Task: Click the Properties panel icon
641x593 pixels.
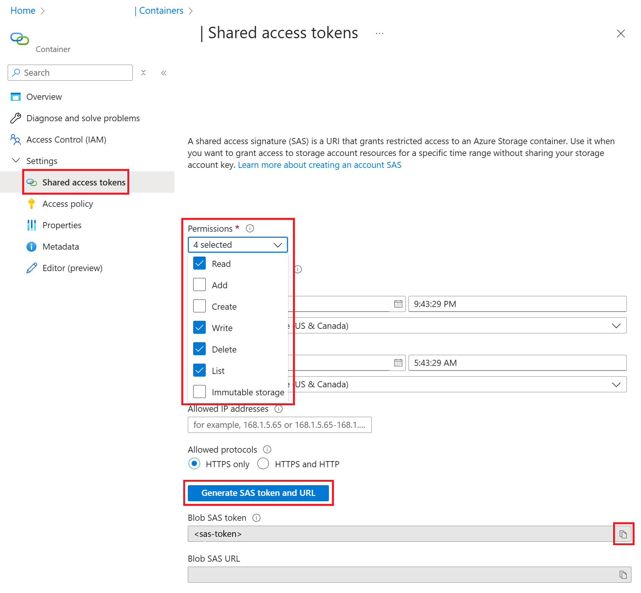Action: pyautogui.click(x=31, y=225)
